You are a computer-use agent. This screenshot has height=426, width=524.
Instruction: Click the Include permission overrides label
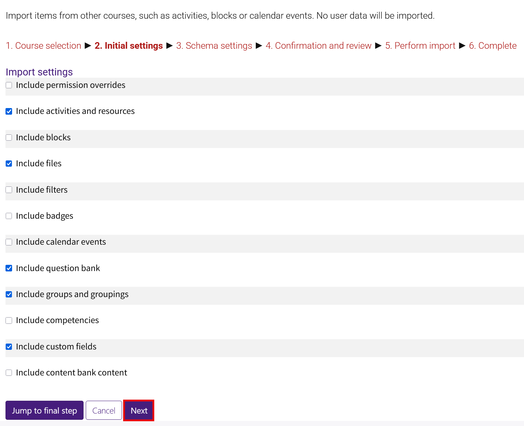(71, 85)
